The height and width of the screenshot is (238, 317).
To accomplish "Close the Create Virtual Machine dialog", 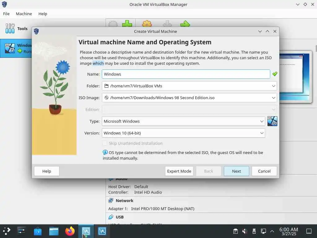I will click(x=275, y=31).
